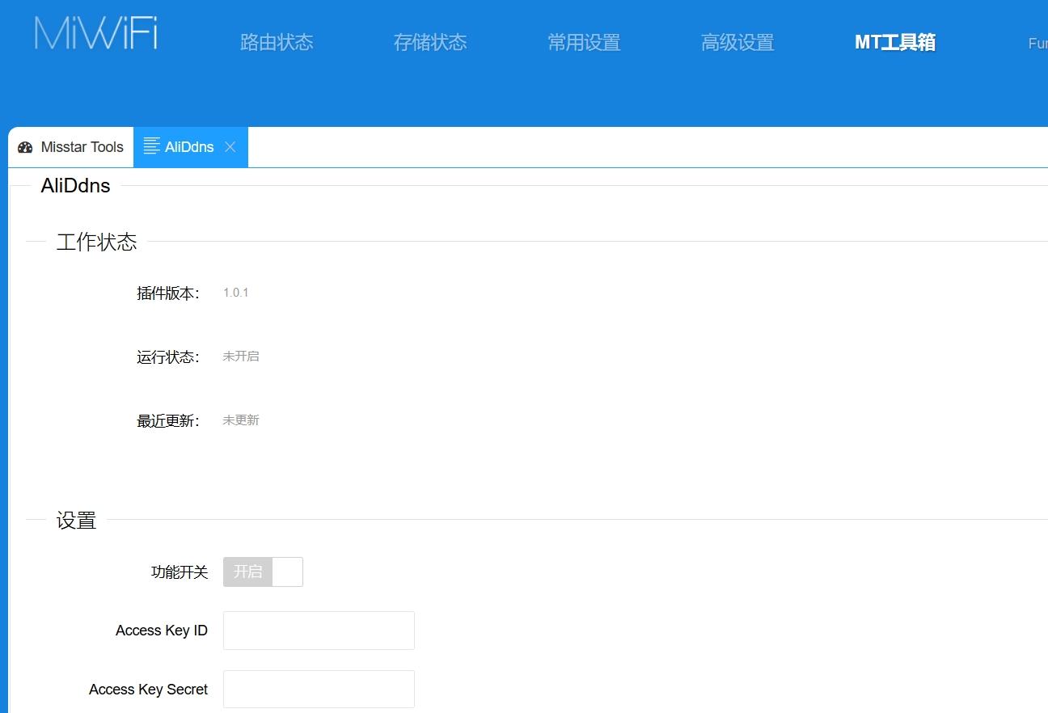Close the AliDdns tab

230,147
